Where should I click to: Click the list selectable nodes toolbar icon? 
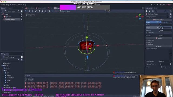[39, 11]
